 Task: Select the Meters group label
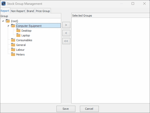(x=20, y=54)
